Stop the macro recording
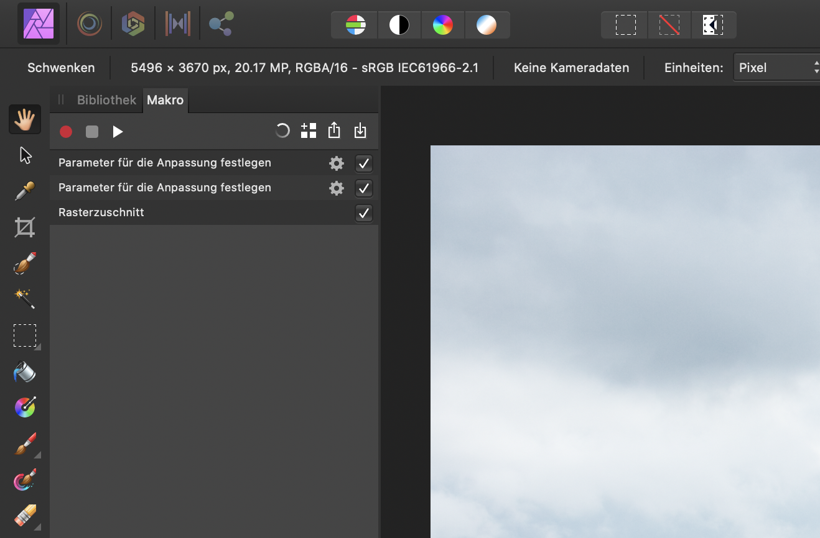This screenshot has width=820, height=538. tap(92, 132)
